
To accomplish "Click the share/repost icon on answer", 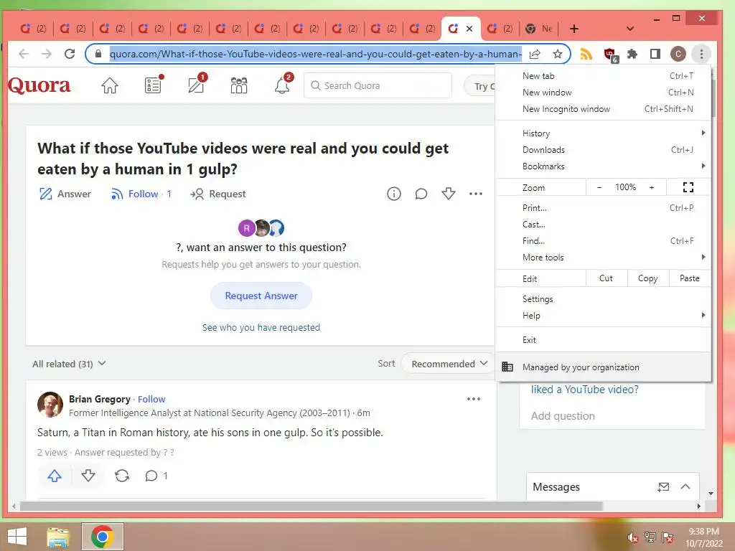I will click(122, 476).
